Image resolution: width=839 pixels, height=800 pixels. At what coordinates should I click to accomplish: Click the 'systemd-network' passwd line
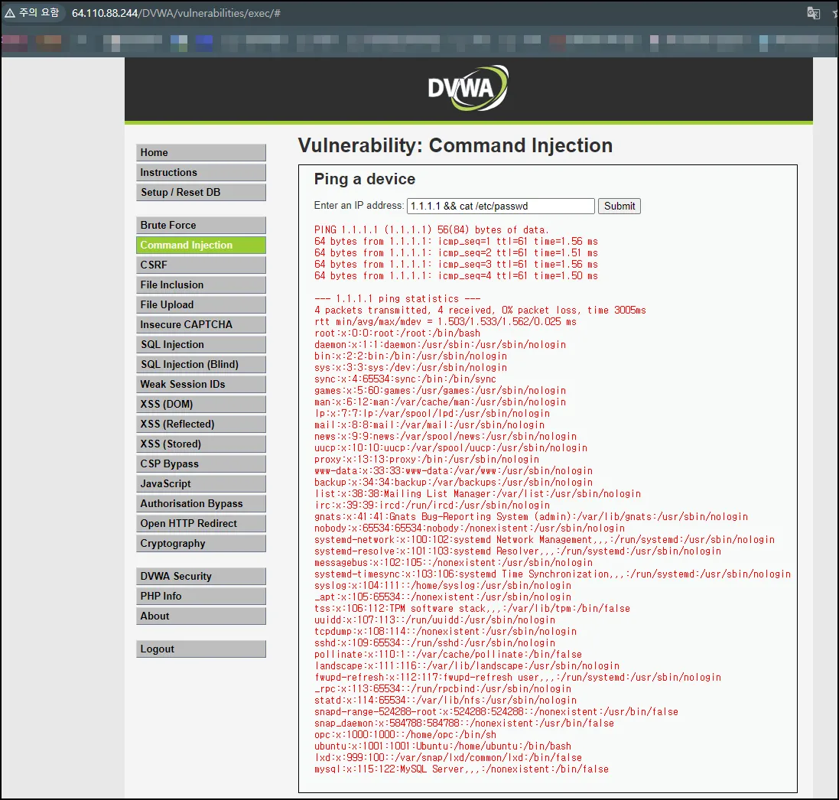coord(545,540)
